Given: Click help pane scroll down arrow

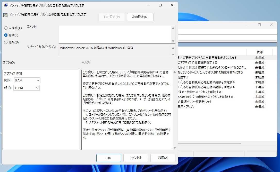Looking at the screenshot, I should point(175,148).
